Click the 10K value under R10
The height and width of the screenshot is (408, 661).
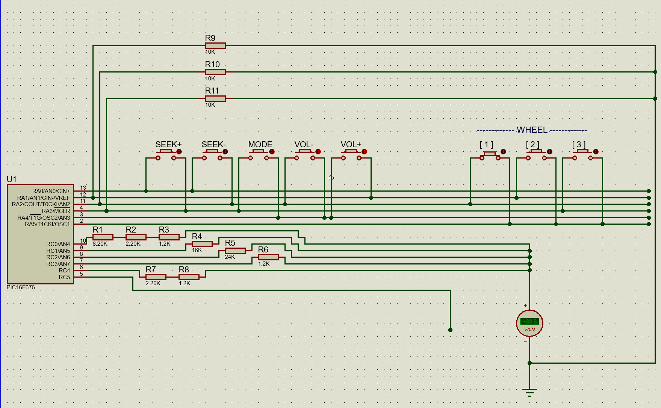pos(210,79)
